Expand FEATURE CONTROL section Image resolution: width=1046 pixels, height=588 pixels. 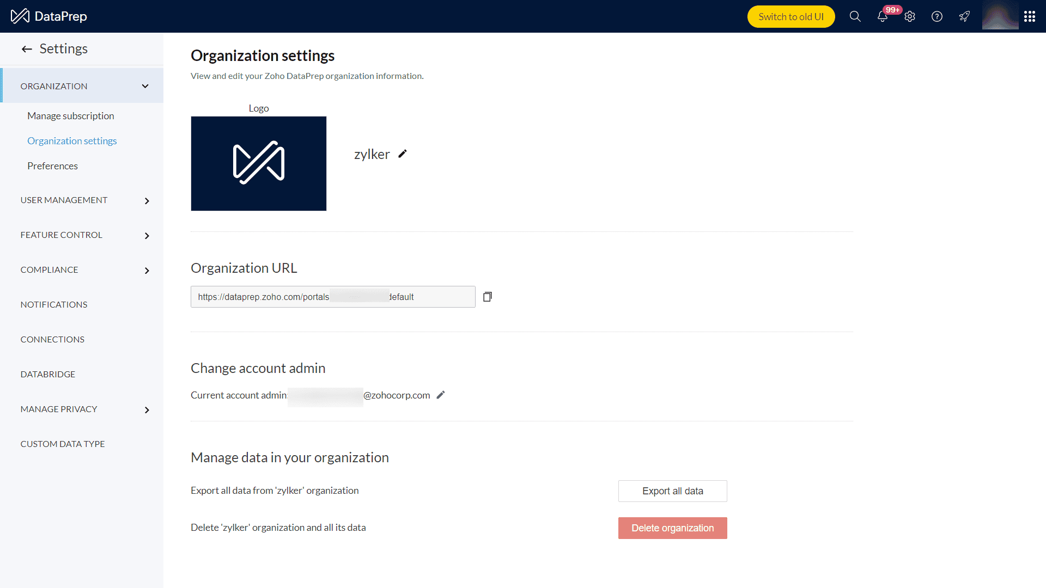(147, 235)
